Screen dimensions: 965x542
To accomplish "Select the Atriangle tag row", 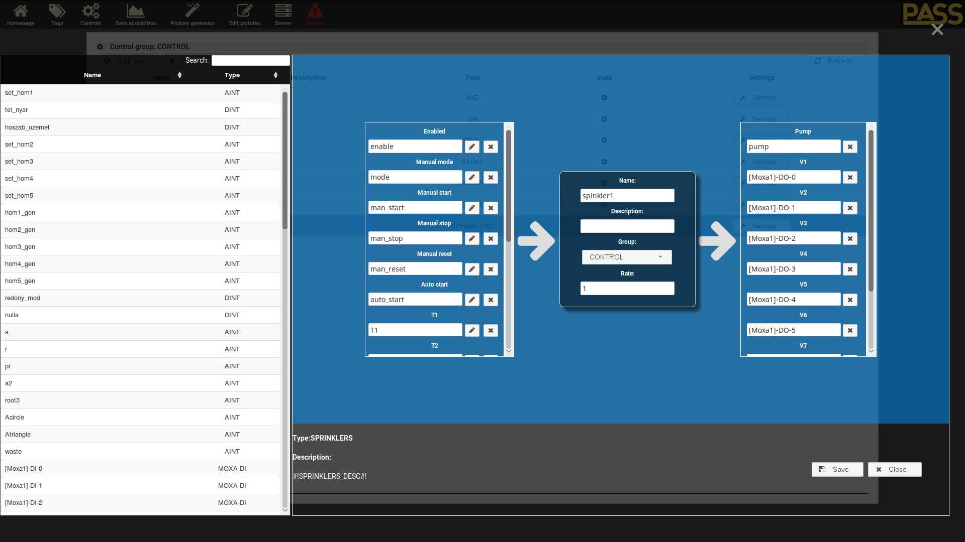I will pos(140,435).
